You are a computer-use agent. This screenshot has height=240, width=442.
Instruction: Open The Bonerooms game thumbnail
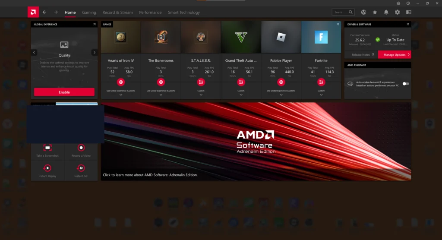click(161, 37)
